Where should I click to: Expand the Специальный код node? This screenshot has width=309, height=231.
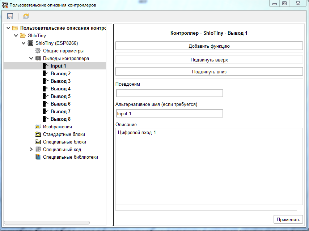coord(31,149)
